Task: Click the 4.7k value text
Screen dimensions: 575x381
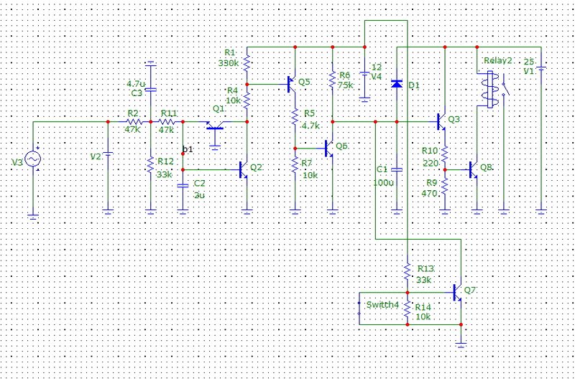Action: pyautogui.click(x=310, y=126)
